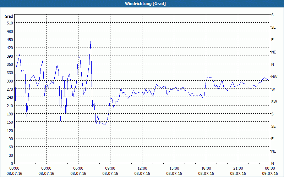Click the 03:00 time label
The width and height of the screenshot is (284, 177).
click(x=47, y=169)
